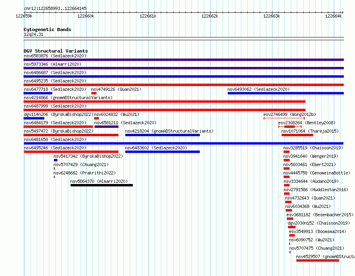Open the nsv6024832 (Wu2021) label
Viewport: 355px width, 276px height.
pyautogui.click(x=116, y=114)
